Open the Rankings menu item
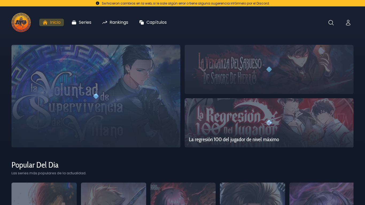This screenshot has height=205, width=365. click(115, 22)
